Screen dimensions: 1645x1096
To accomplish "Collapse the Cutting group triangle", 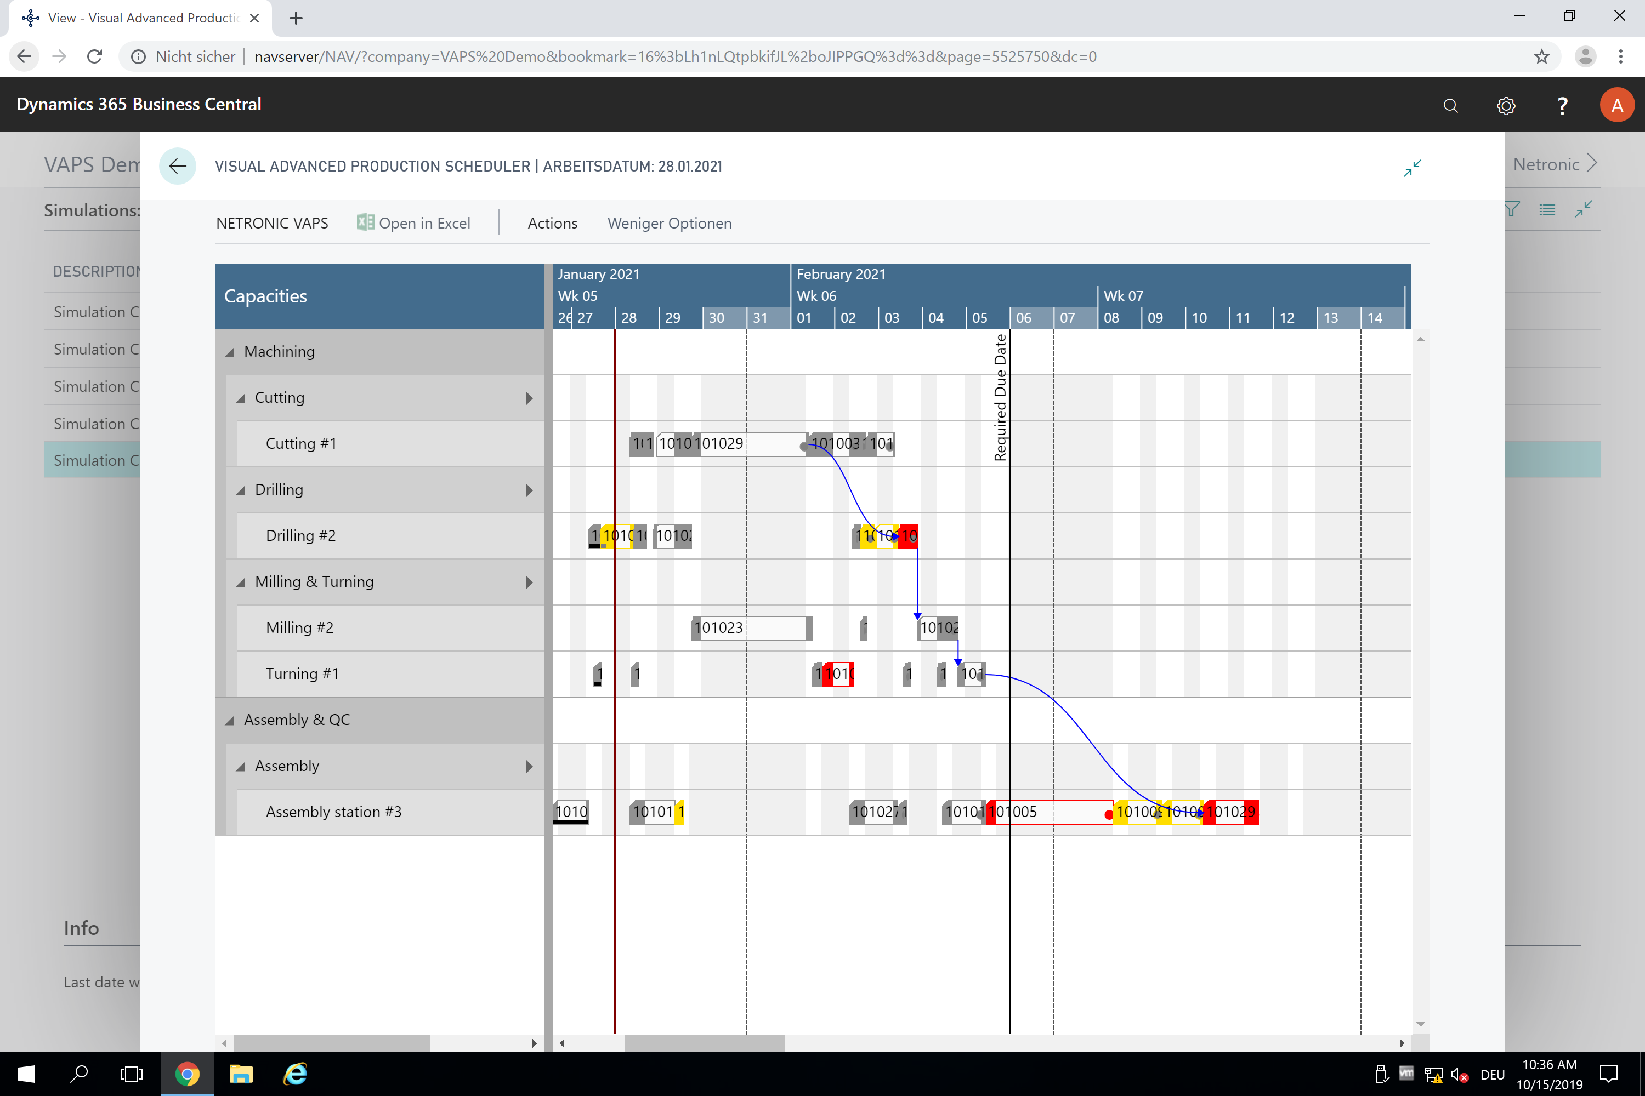I will [241, 398].
